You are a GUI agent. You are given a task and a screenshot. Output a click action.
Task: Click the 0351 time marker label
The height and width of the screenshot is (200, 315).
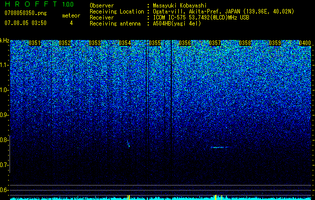click(35, 43)
